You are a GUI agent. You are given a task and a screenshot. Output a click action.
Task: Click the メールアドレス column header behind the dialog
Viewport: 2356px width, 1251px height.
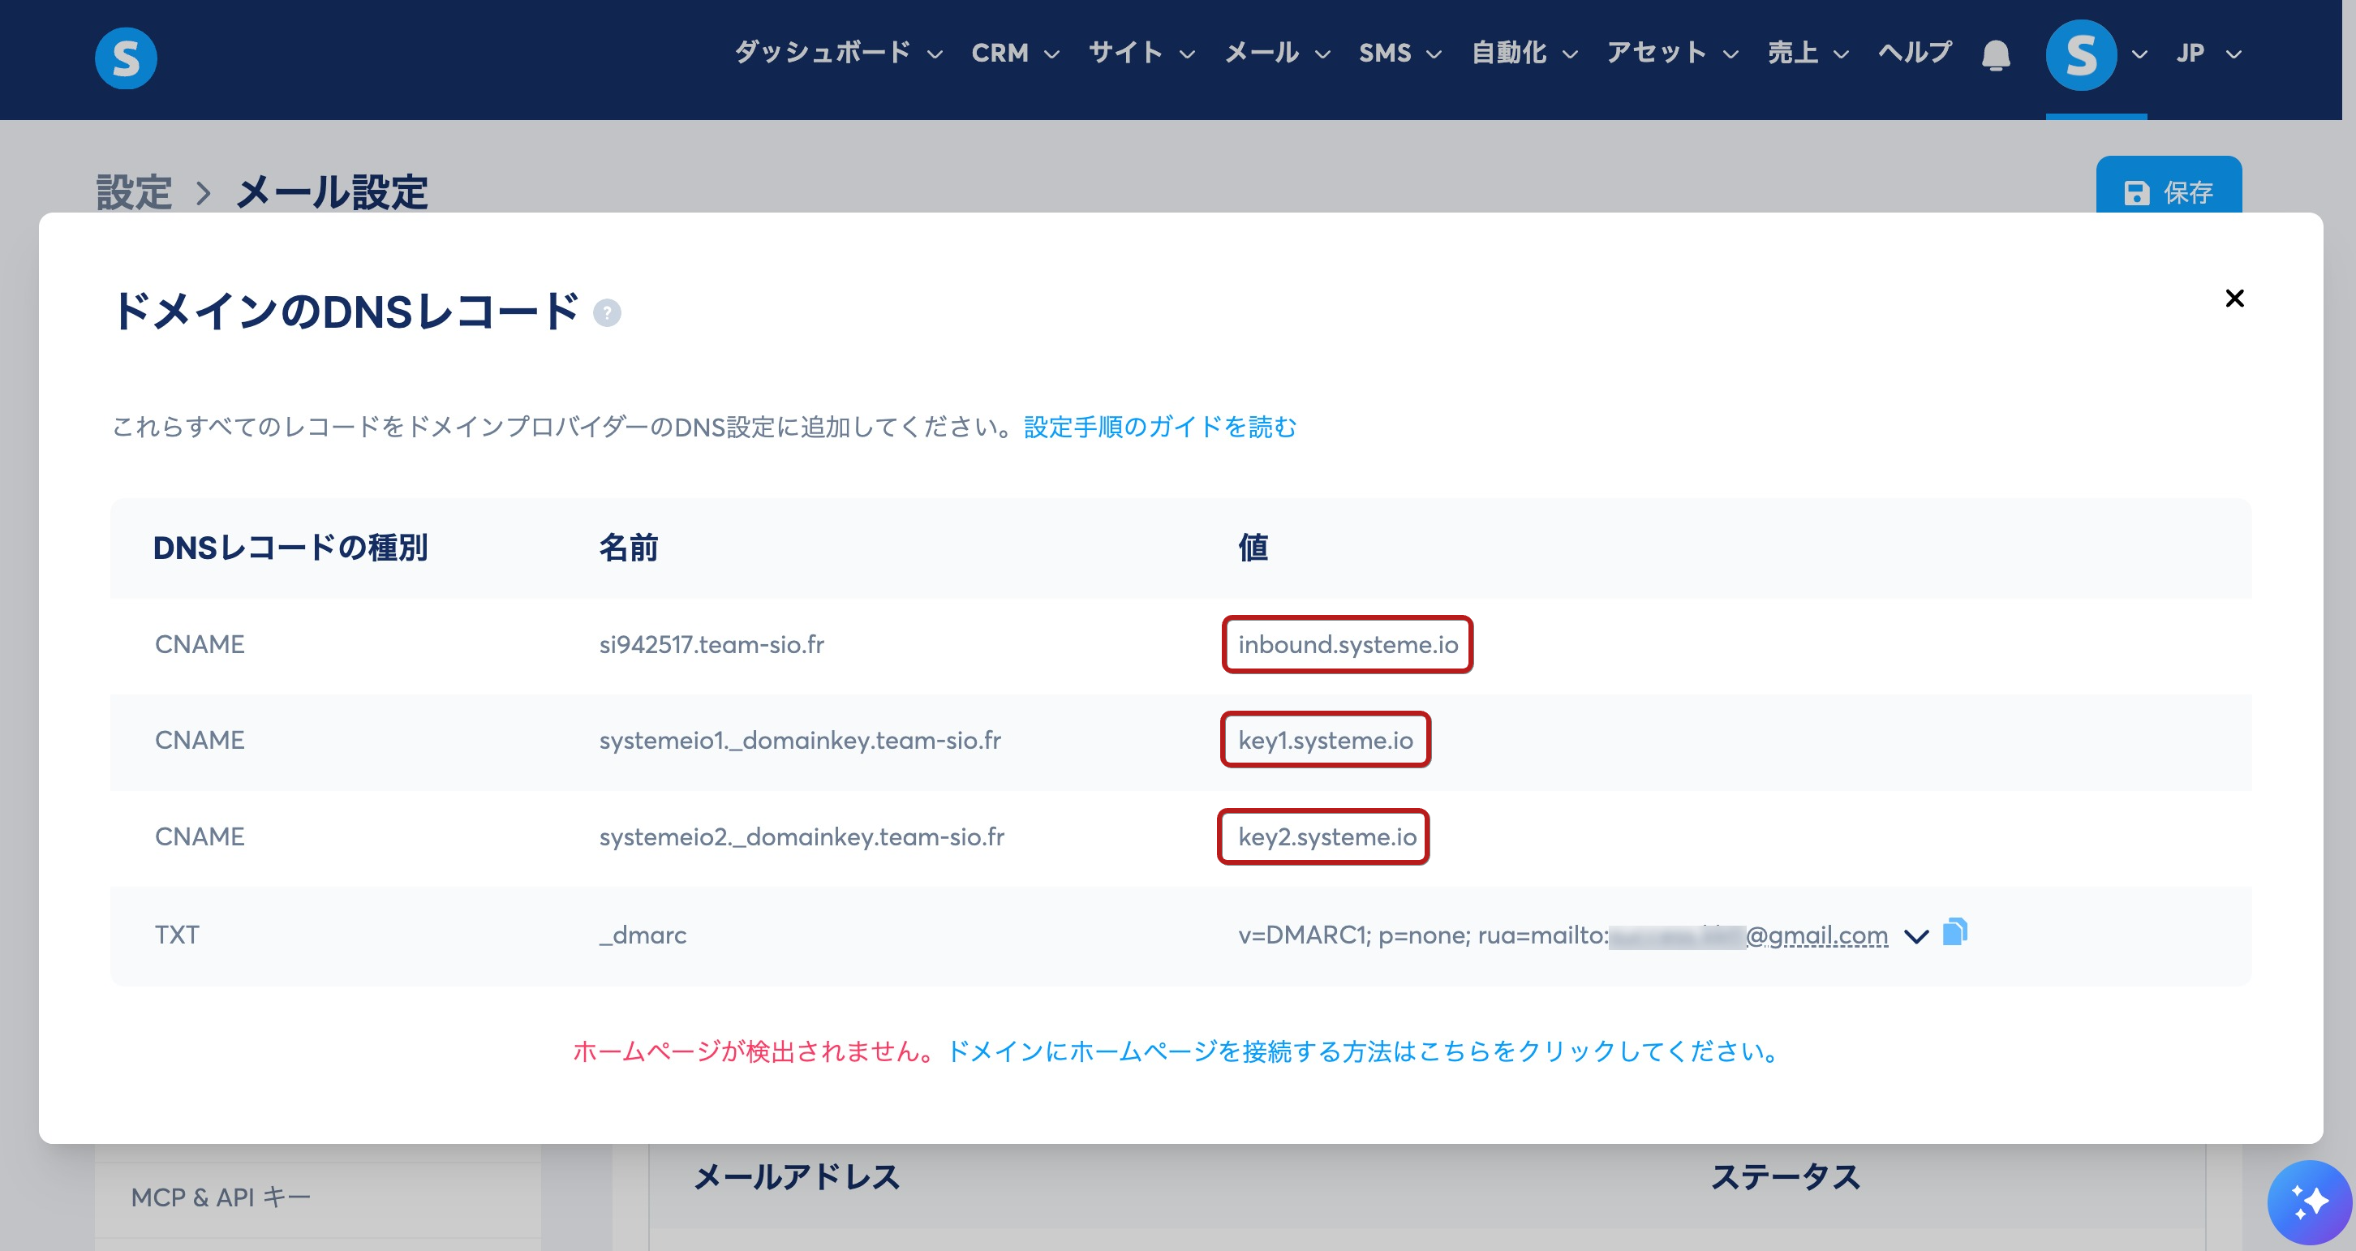coord(797,1177)
